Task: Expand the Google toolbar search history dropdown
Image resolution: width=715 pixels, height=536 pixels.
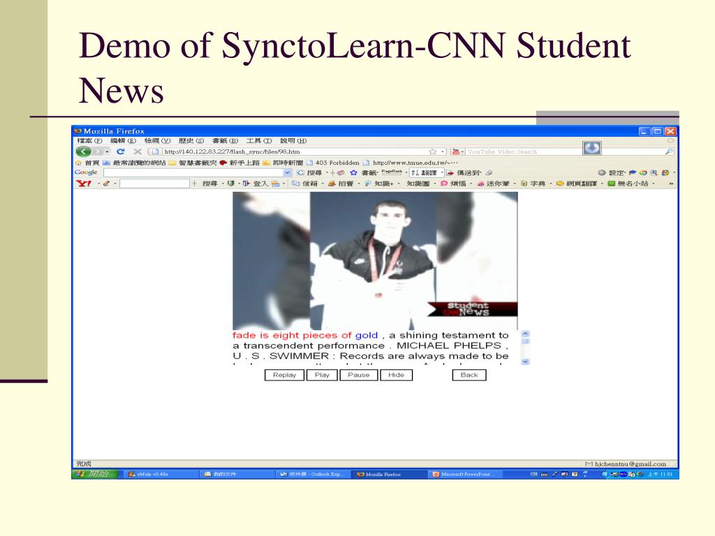Action: pos(287,173)
